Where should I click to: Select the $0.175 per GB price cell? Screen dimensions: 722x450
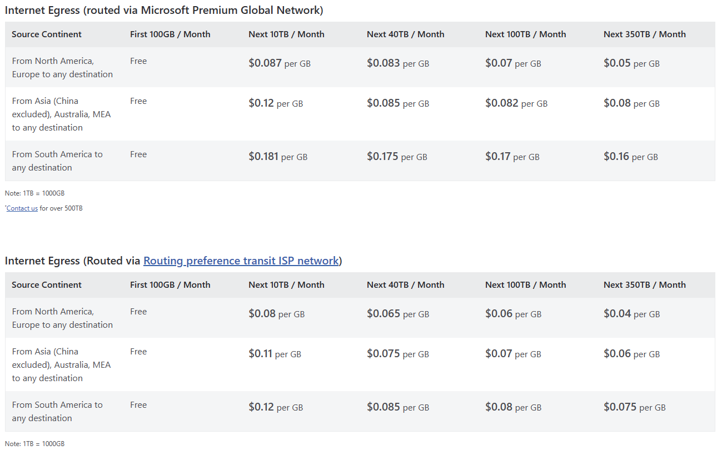pos(397,157)
